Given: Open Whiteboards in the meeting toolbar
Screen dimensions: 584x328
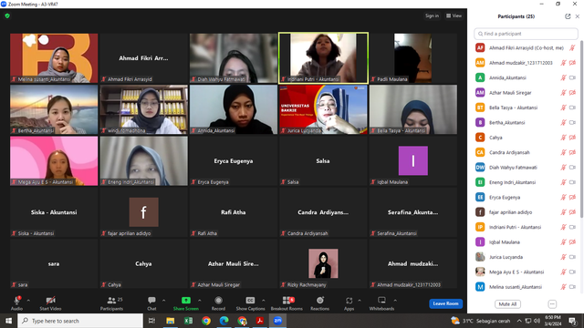Looking at the screenshot, I should pyautogui.click(x=381, y=303).
